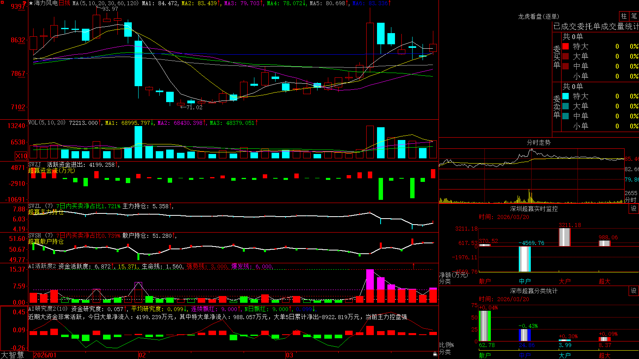This screenshot has height=359, width=639.
Task: Click the 主力持仓: 5.358 value
Action: [x=145, y=206]
